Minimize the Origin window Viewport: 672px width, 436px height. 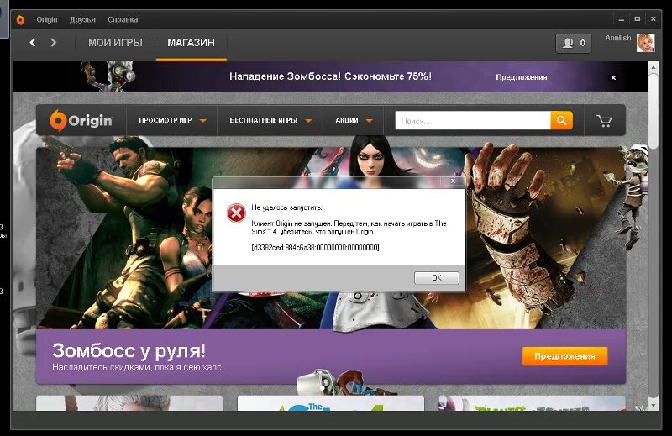621,19
